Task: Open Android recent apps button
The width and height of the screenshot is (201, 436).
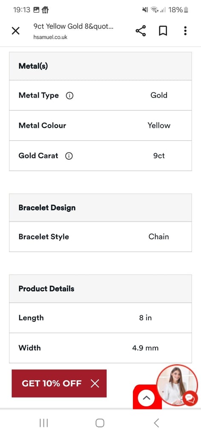Action: pyautogui.click(x=43, y=423)
